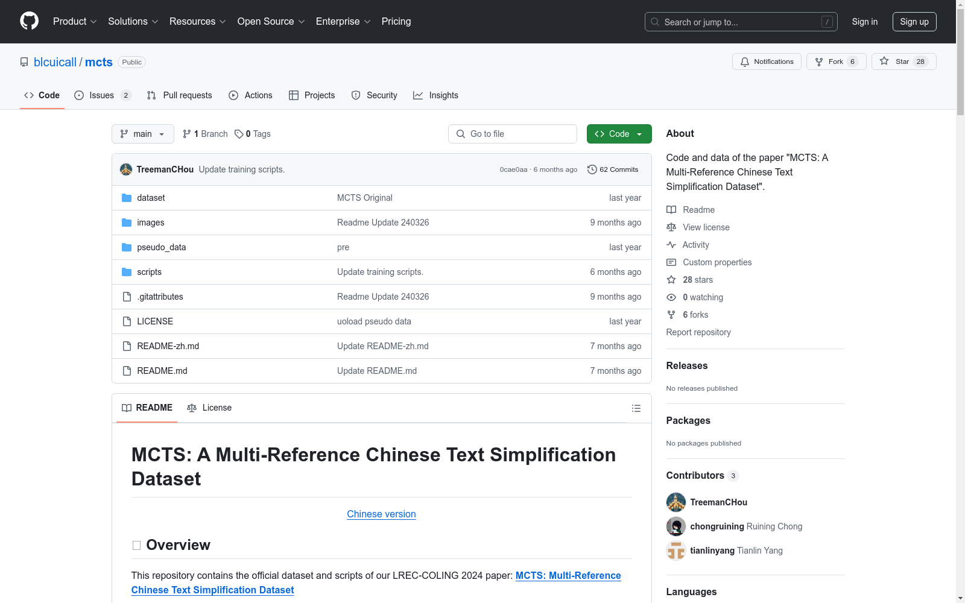Open the blcuicall owner profile
Viewport: 965px width, 603px height.
click(x=55, y=62)
